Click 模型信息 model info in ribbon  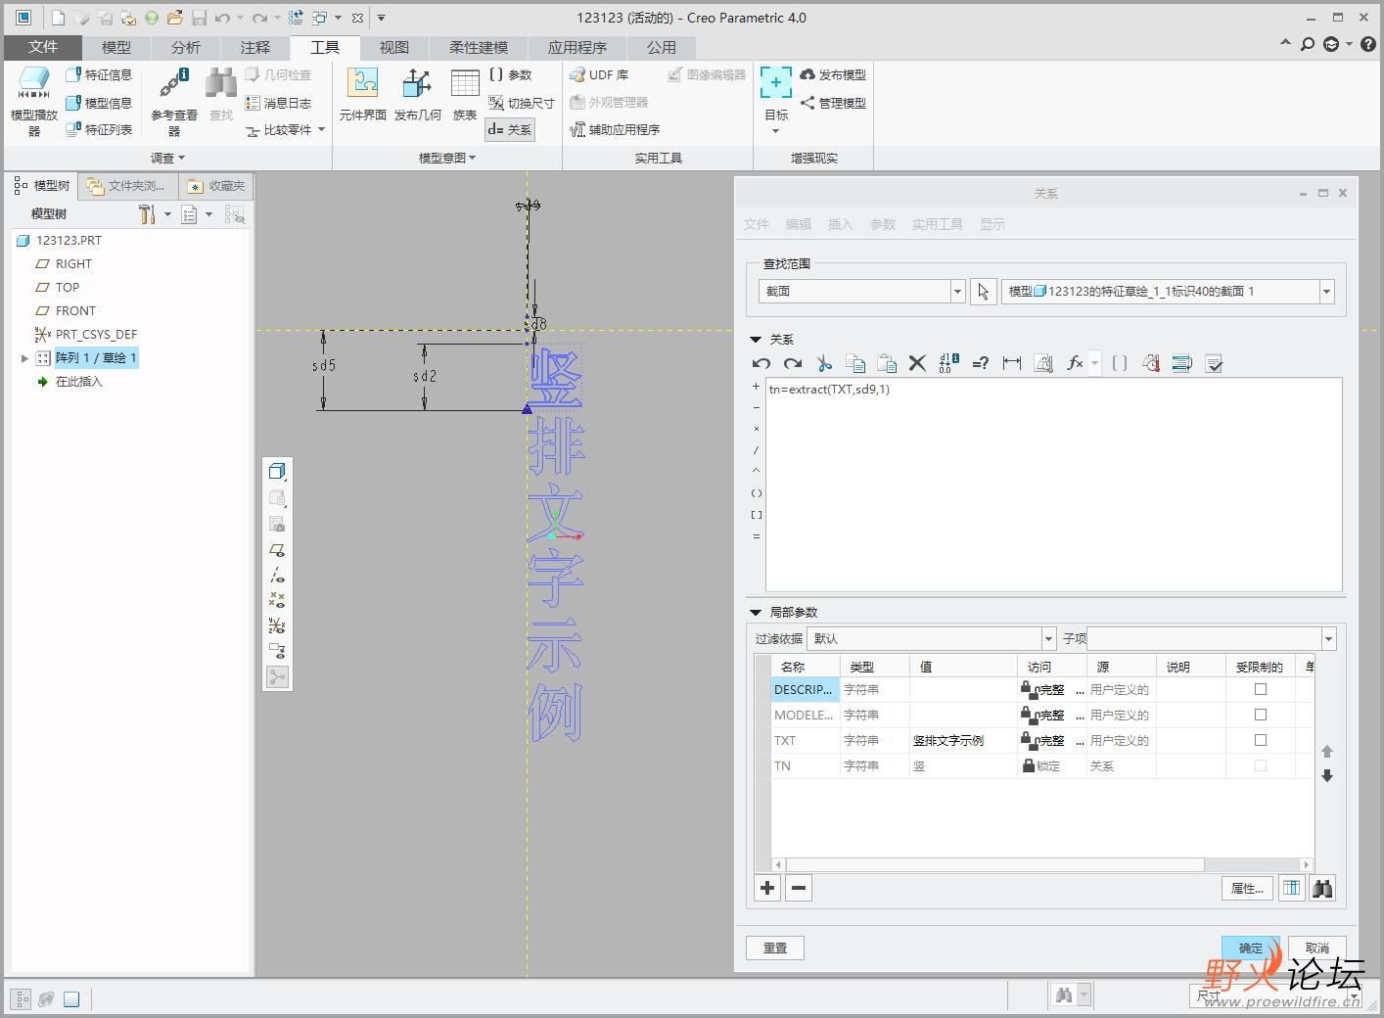click(x=99, y=103)
